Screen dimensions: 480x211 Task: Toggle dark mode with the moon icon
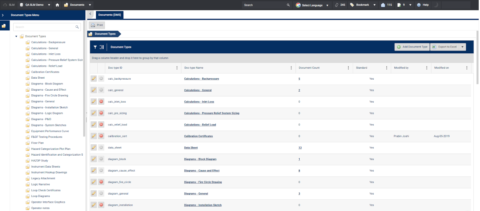point(436,5)
